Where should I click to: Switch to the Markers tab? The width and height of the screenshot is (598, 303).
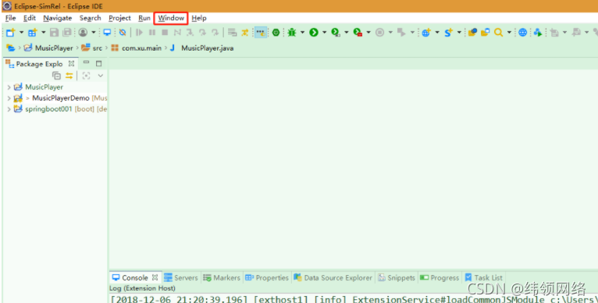(222, 277)
